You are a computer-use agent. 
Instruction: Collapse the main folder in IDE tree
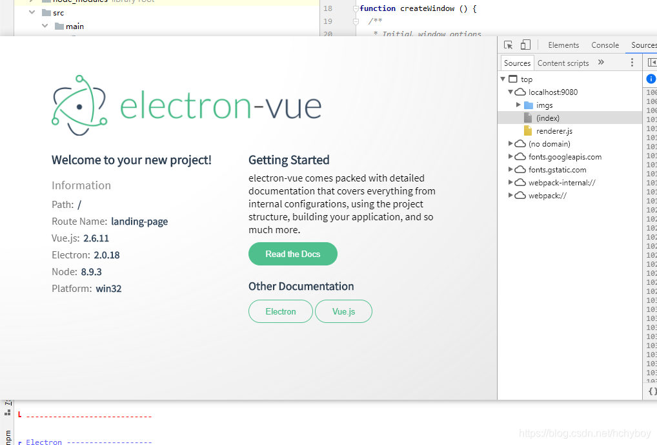coord(45,26)
